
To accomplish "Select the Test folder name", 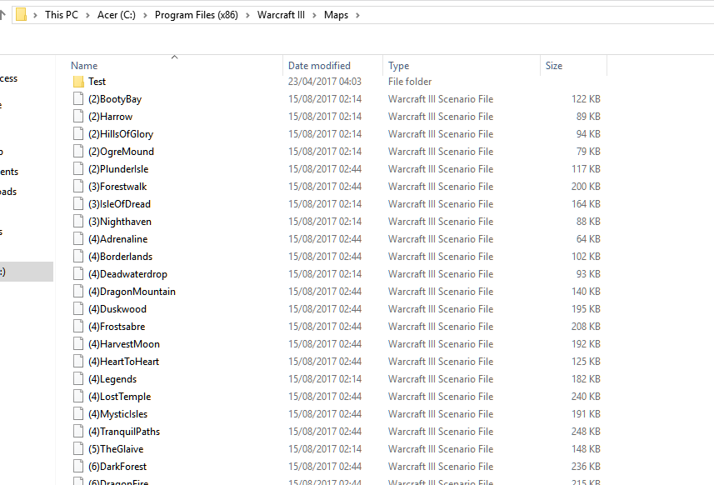I will click(x=97, y=82).
